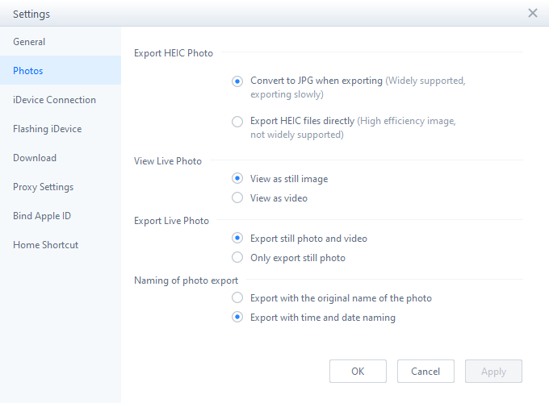Viewport: 549px width, 403px height.
Task: Go to iDevice Connection settings
Action: pyautogui.click(x=54, y=100)
